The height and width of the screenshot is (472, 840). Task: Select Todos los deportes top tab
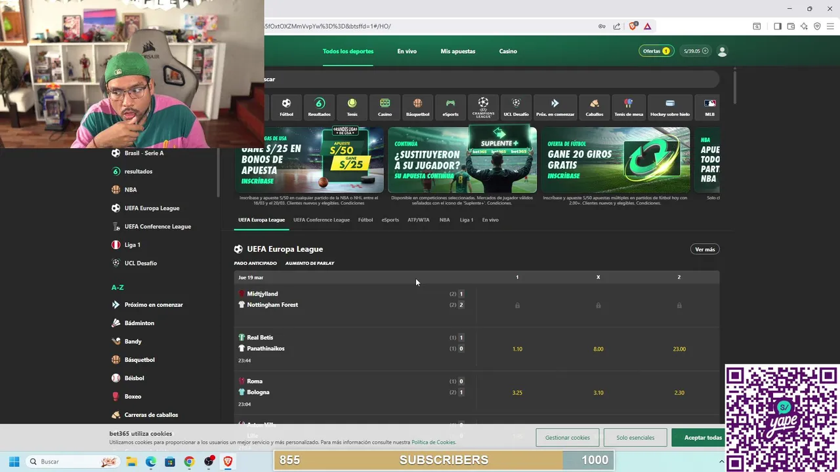(x=348, y=51)
